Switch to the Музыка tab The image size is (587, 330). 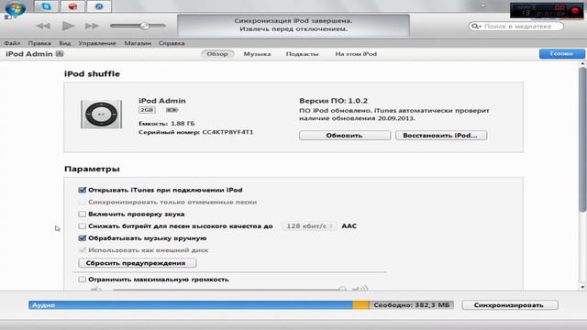[x=257, y=54]
